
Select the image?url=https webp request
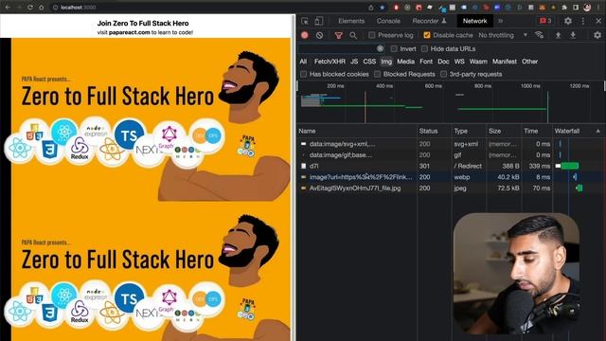click(450, 177)
